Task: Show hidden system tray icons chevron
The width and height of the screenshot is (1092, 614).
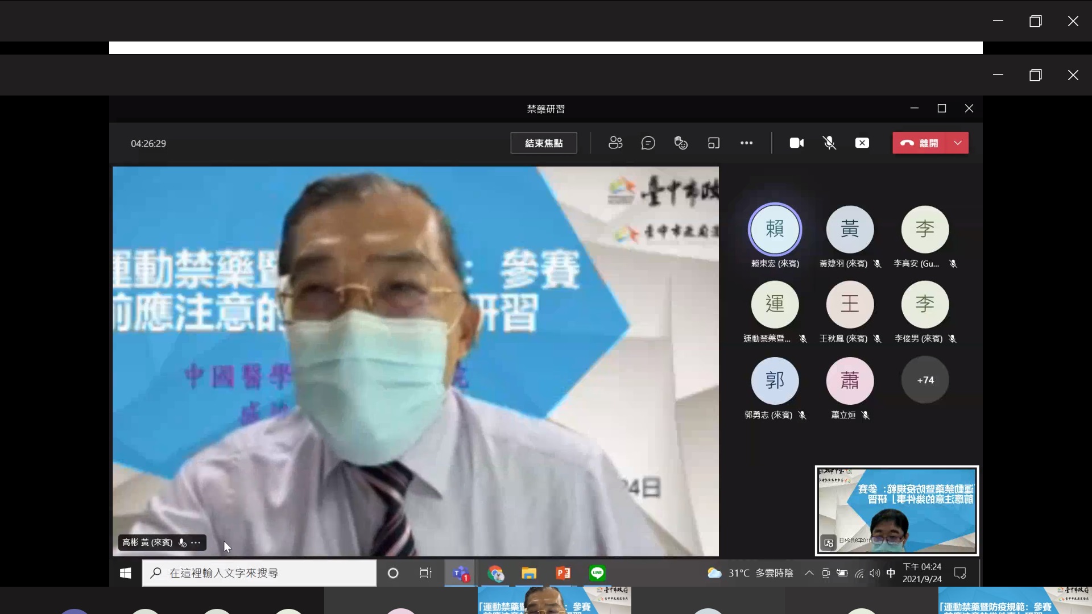Action: (x=809, y=573)
